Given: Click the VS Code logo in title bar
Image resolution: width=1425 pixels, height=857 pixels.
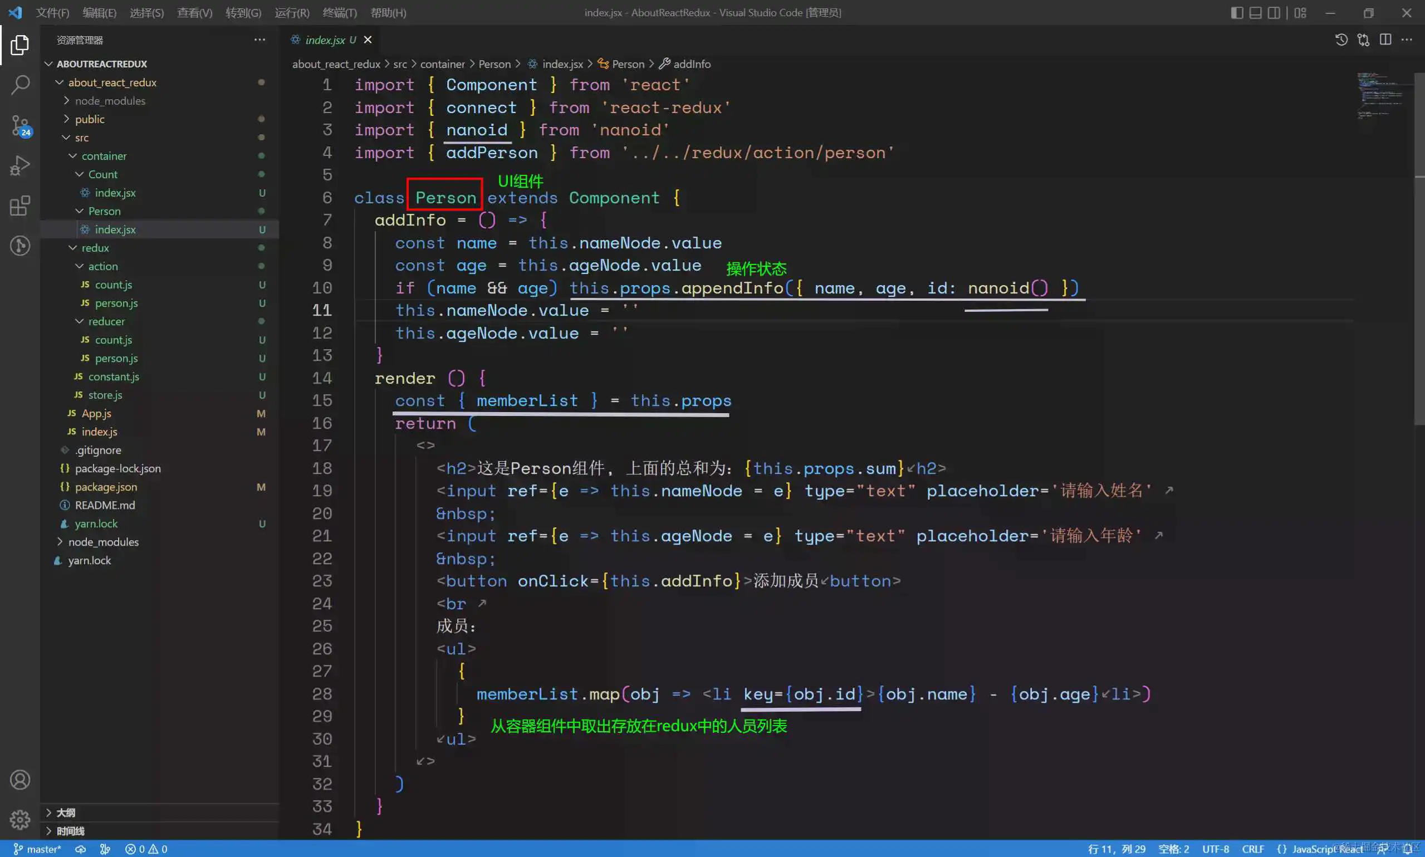Looking at the screenshot, I should [x=15, y=12].
